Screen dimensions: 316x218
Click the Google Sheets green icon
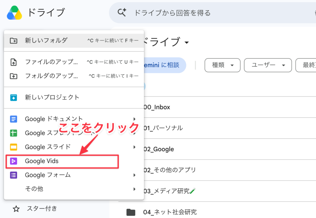tap(14, 133)
